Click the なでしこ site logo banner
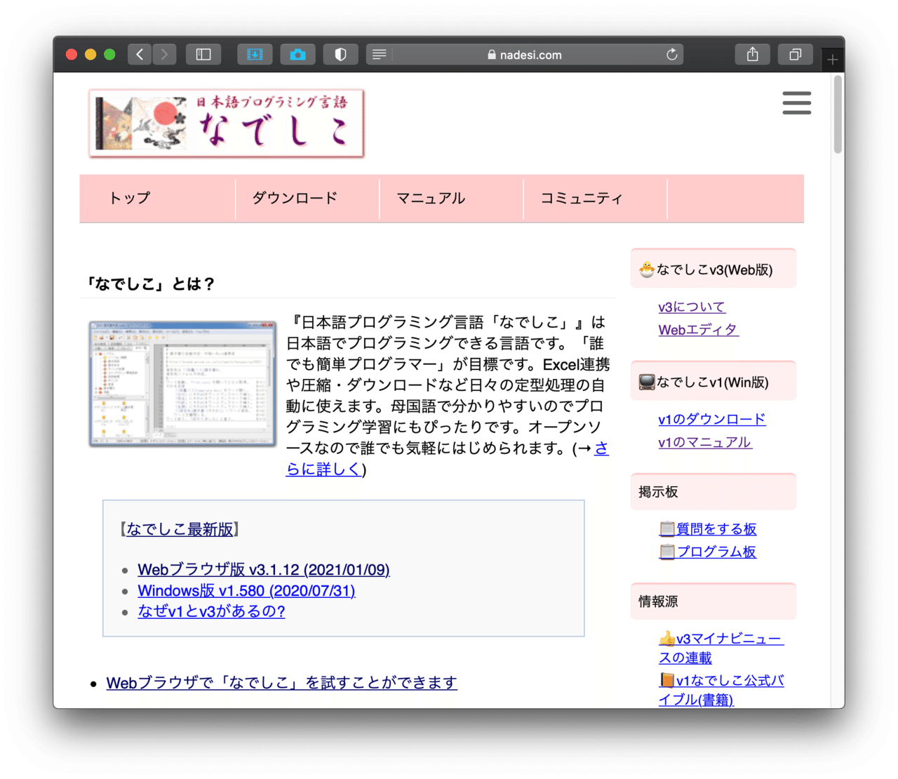Screen dimensions: 898x779 tap(227, 124)
